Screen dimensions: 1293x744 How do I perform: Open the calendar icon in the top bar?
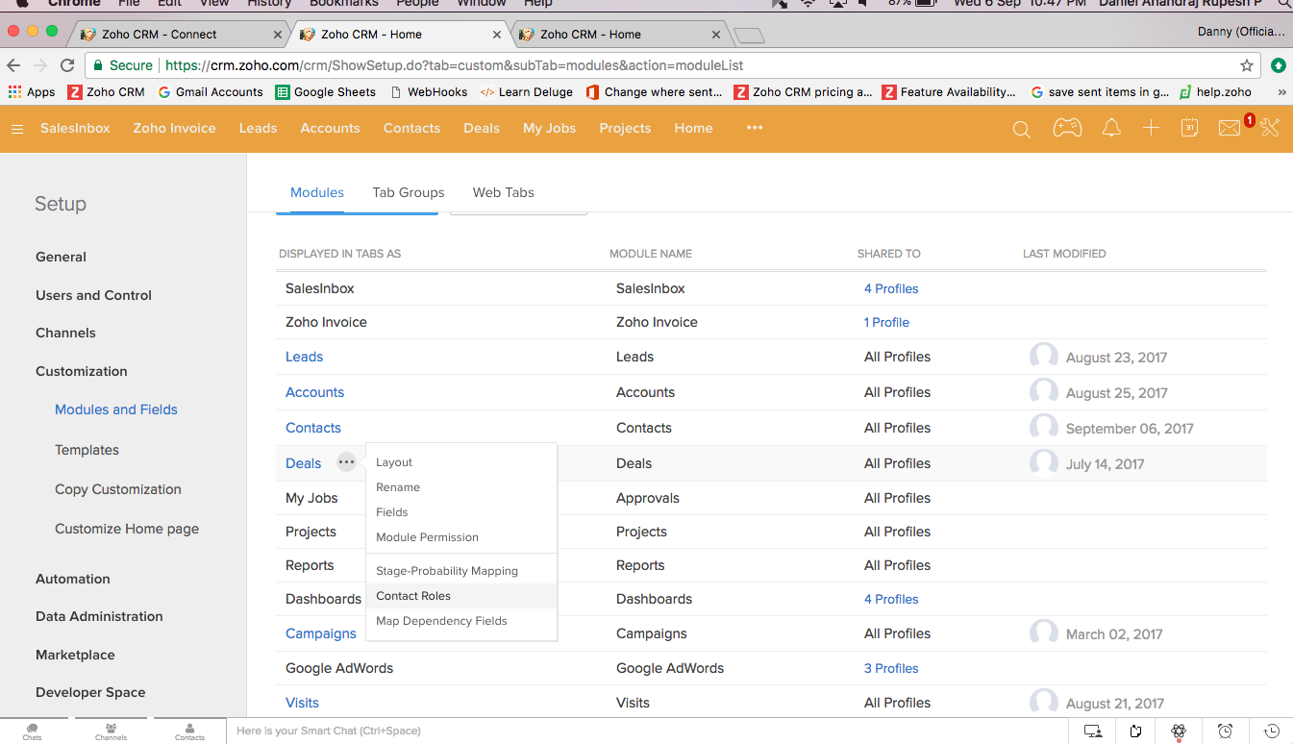coord(1189,128)
